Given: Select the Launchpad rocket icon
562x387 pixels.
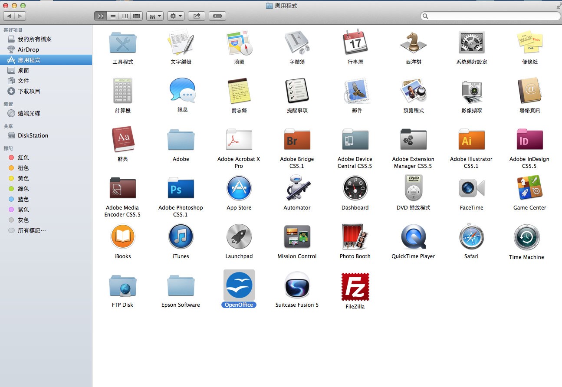Looking at the screenshot, I should click(x=239, y=237).
